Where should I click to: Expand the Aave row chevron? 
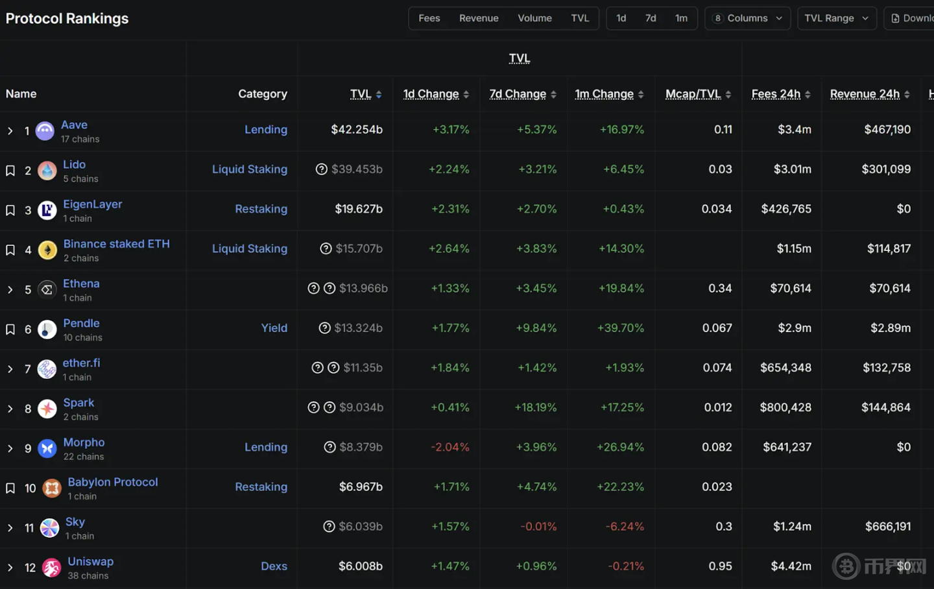pos(10,131)
